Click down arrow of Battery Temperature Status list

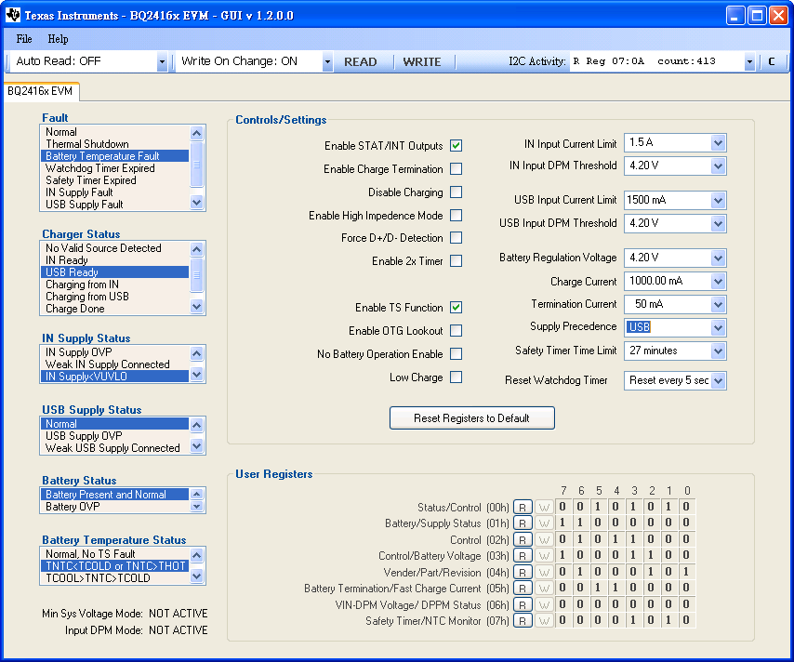(x=196, y=576)
